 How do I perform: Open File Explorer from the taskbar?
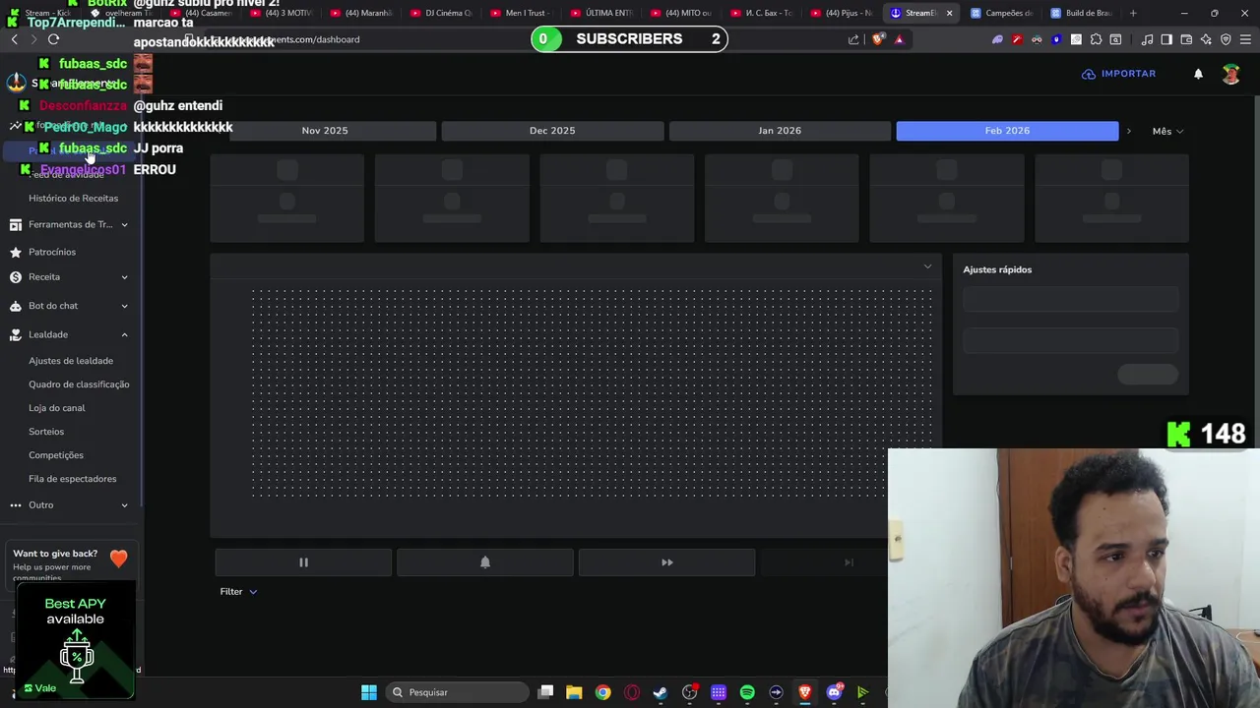574,692
